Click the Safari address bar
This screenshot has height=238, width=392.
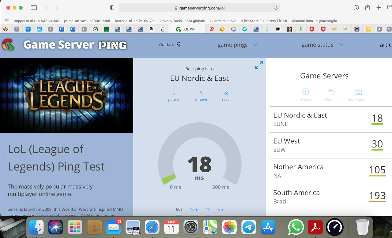pos(199,8)
